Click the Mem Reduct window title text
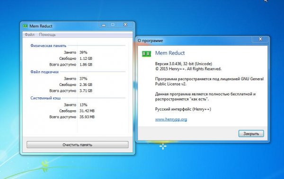 (41, 26)
